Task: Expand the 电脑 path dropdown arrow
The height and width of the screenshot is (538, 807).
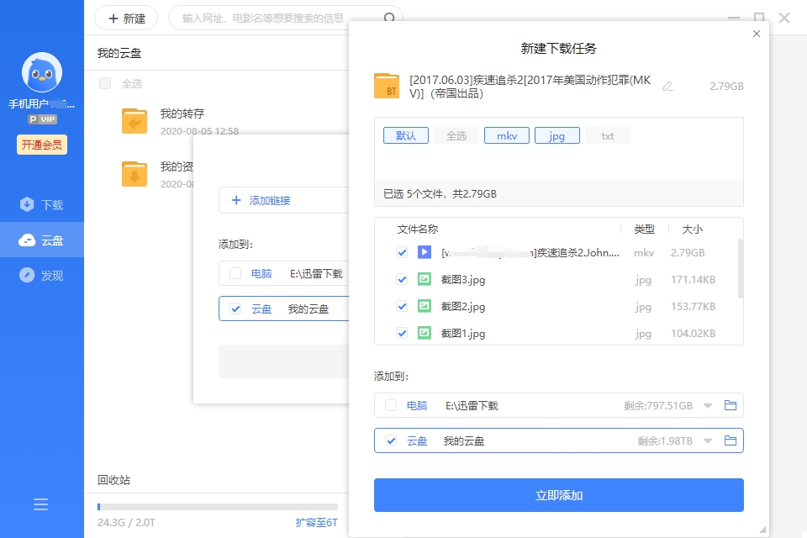Action: point(708,406)
